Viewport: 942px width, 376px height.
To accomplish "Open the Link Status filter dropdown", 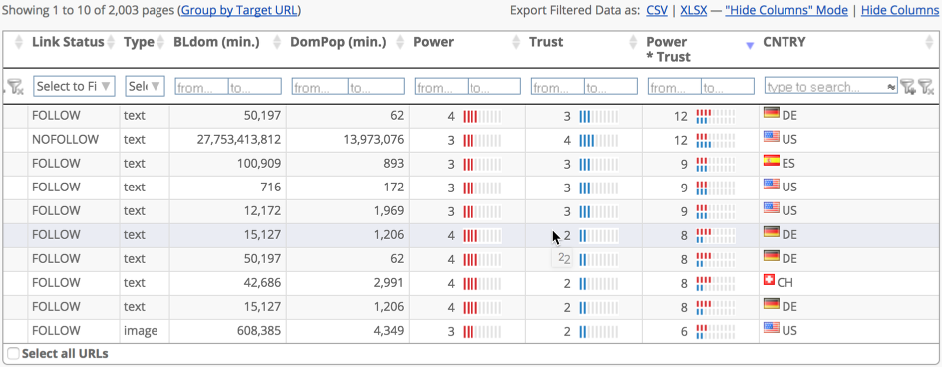I will point(74,86).
